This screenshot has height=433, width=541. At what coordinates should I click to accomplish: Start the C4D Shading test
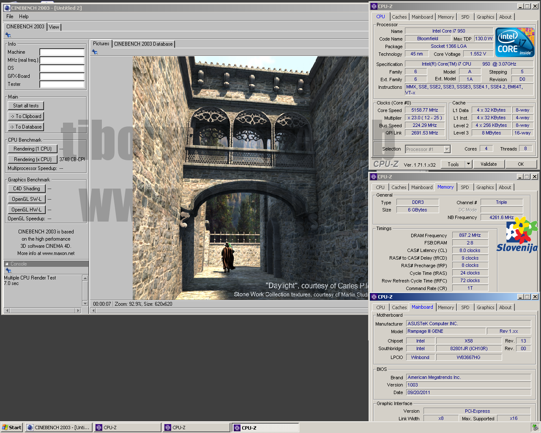(27, 189)
